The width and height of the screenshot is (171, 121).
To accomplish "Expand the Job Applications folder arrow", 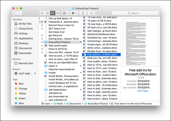I will click(x=81, y=90).
